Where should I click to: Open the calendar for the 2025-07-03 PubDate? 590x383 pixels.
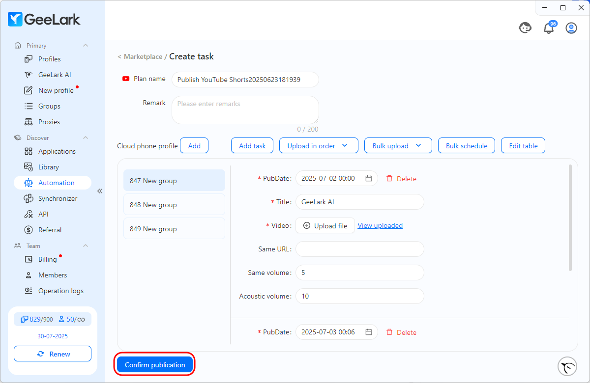click(369, 332)
